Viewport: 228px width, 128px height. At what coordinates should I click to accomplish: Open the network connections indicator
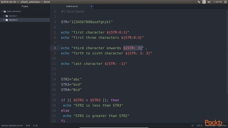tap(199, 2)
